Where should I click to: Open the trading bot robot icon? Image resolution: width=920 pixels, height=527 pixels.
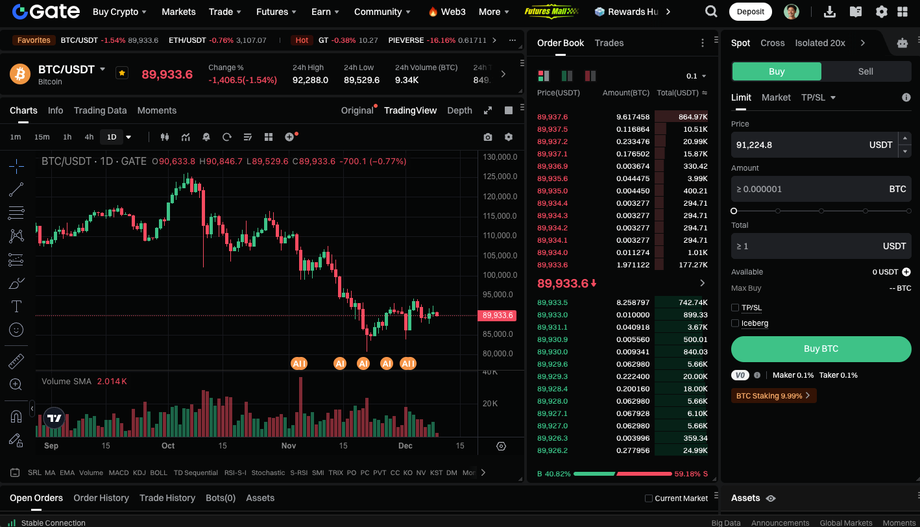pyautogui.click(x=902, y=43)
